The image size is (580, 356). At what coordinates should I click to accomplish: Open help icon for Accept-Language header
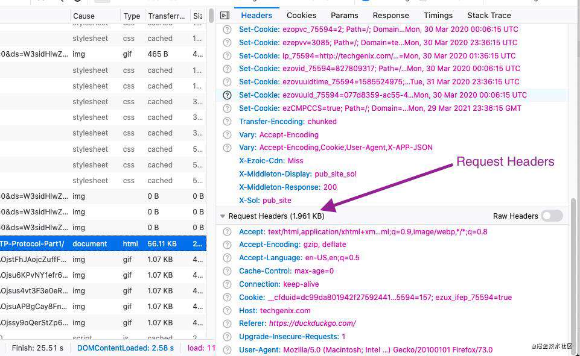coord(227,258)
